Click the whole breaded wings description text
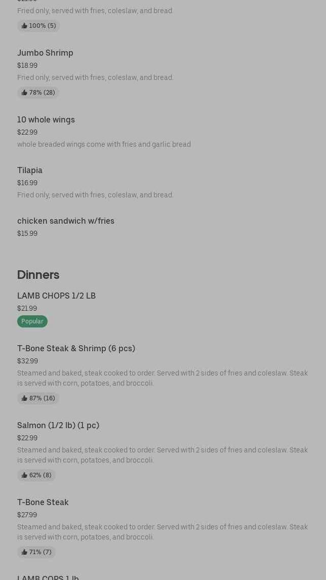The width and height of the screenshot is (326, 580). [104, 144]
